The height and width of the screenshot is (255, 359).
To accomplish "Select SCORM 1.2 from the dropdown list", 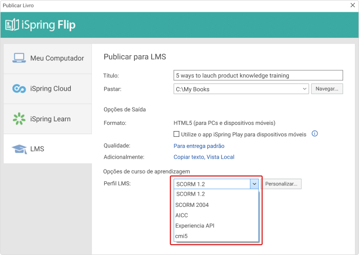I will point(216,194).
